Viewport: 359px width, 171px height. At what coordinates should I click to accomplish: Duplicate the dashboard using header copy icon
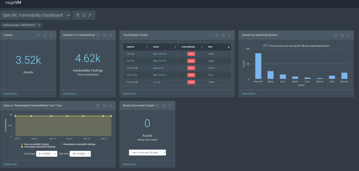84,15
